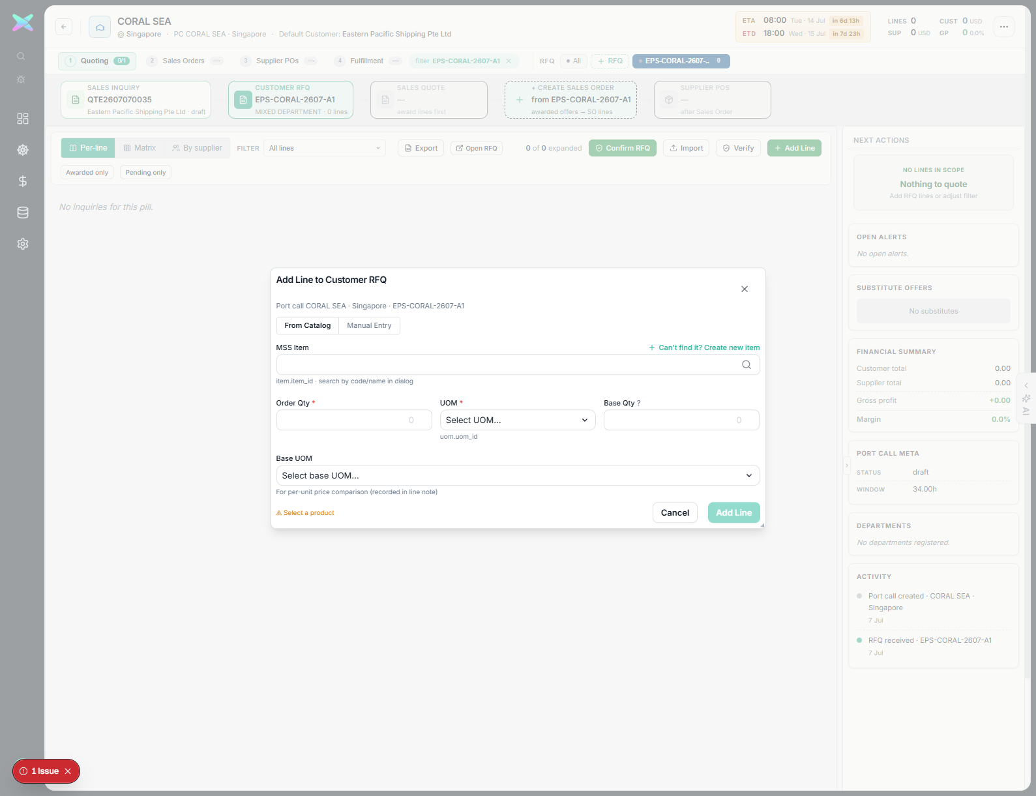Screen dimensions: 1036x796
Task: Open the Select base UOM dropdown
Action: coord(518,476)
